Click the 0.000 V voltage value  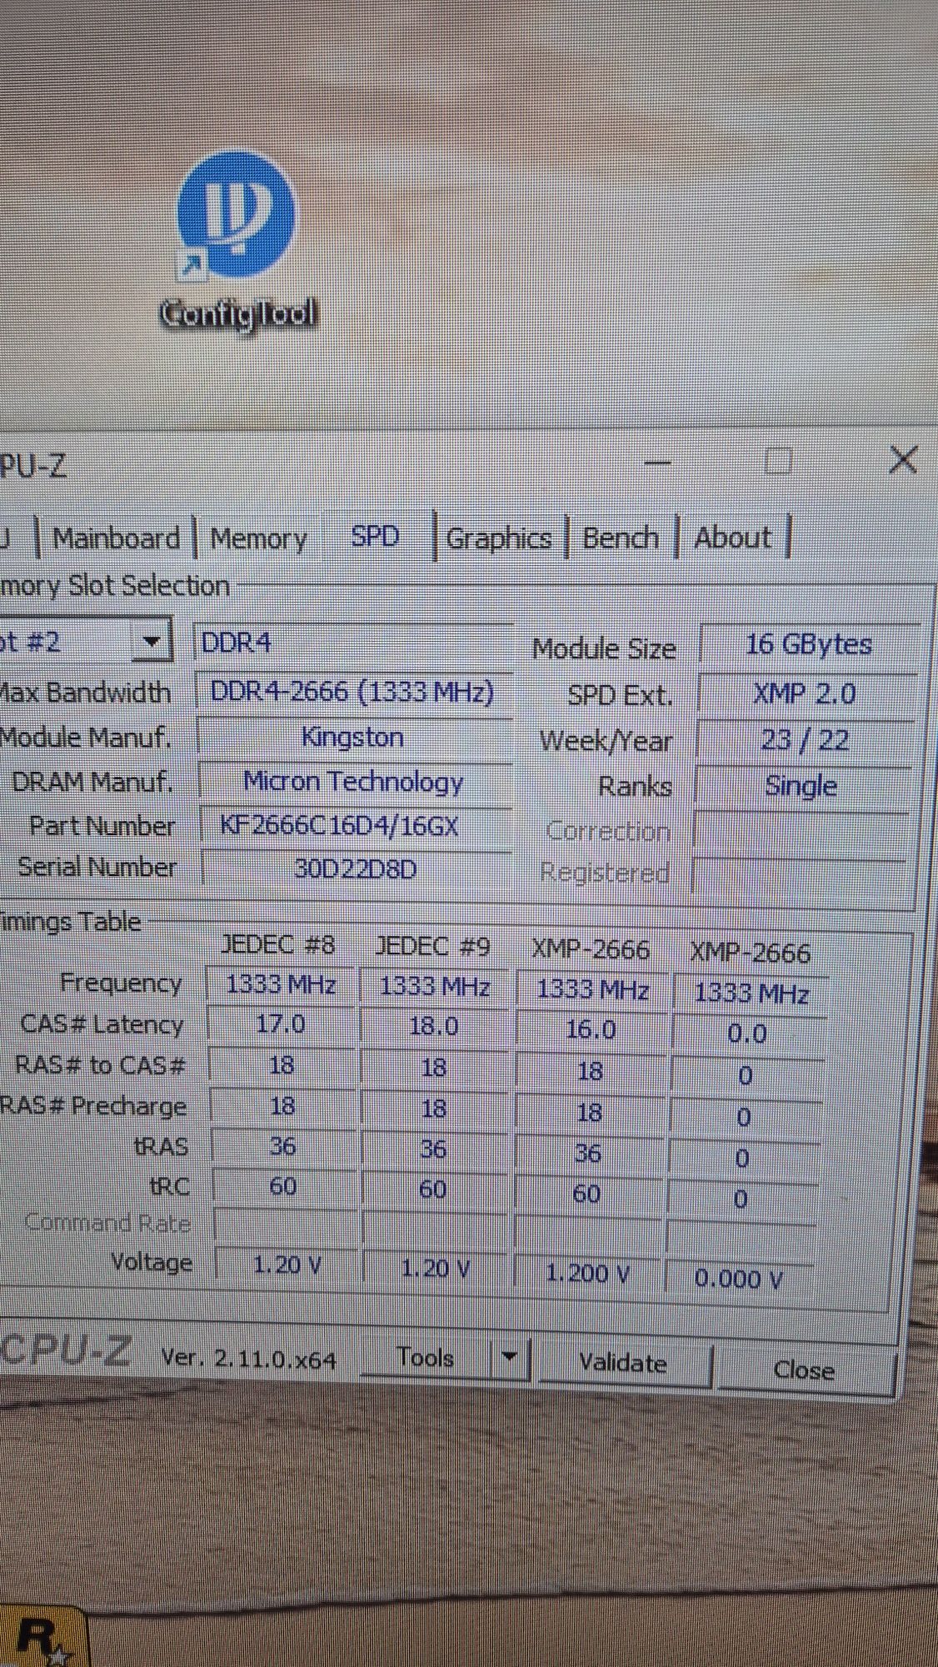pyautogui.click(x=738, y=1279)
